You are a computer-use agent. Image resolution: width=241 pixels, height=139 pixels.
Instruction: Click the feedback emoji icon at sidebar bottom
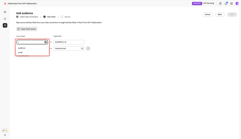[5, 131]
